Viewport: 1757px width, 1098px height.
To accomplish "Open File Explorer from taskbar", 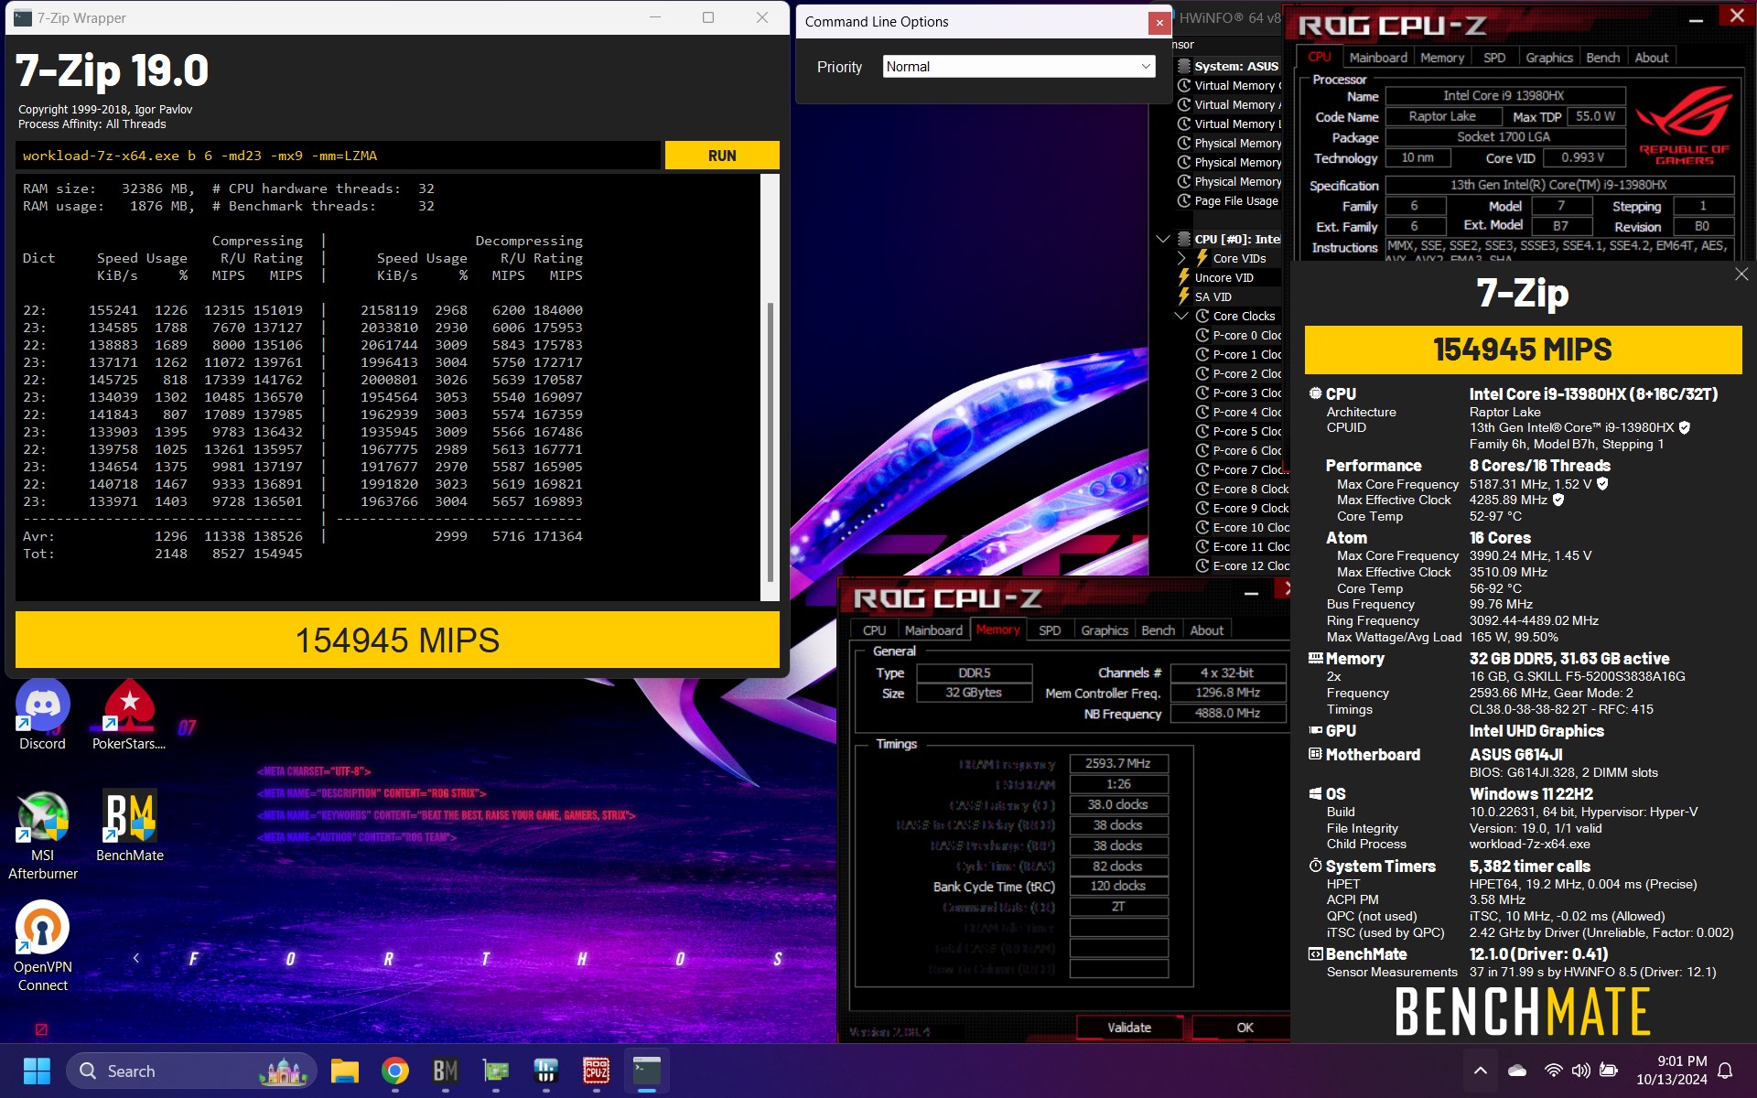I will pos(345,1071).
